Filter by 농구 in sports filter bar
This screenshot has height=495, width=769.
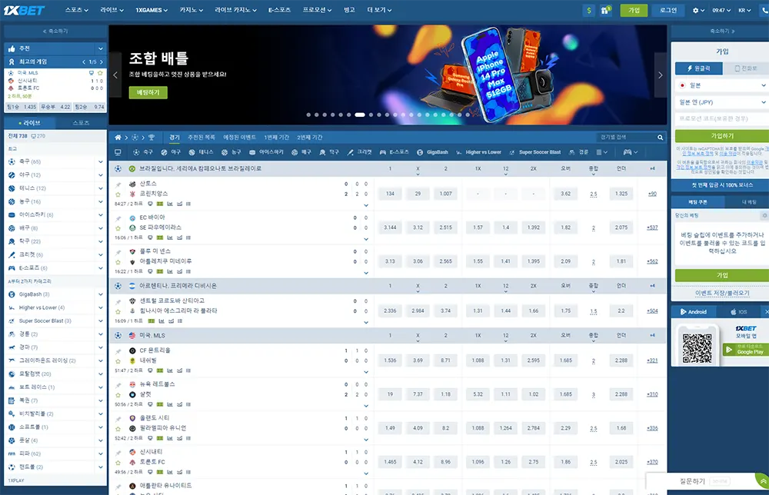click(x=231, y=152)
